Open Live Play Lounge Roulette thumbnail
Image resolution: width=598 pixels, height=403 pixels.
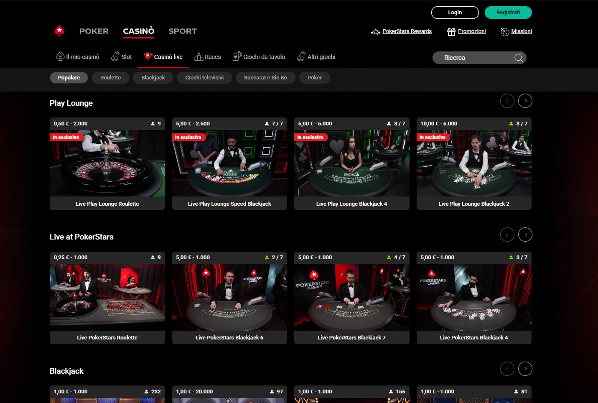click(107, 163)
